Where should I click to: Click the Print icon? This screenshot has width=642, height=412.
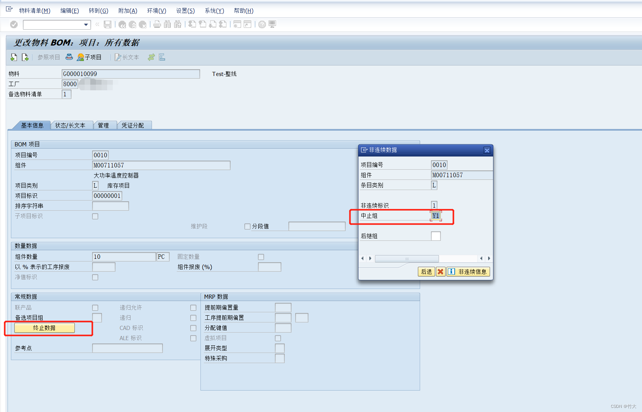157,24
